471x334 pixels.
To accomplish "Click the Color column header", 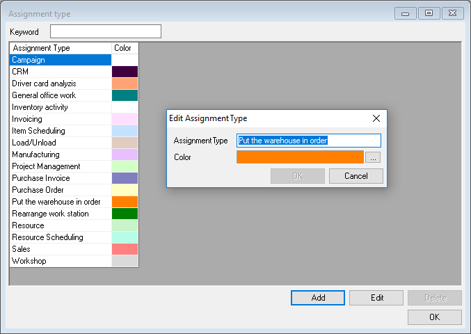I will (125, 48).
